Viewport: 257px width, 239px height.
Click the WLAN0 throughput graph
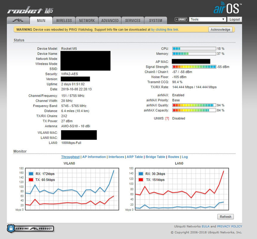pyautogui.click(x=72, y=189)
